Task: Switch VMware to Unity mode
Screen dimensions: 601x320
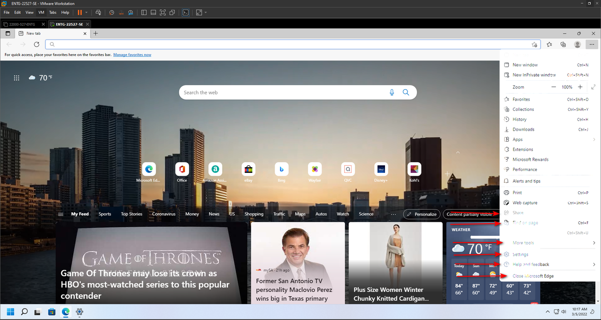Action: (172, 12)
